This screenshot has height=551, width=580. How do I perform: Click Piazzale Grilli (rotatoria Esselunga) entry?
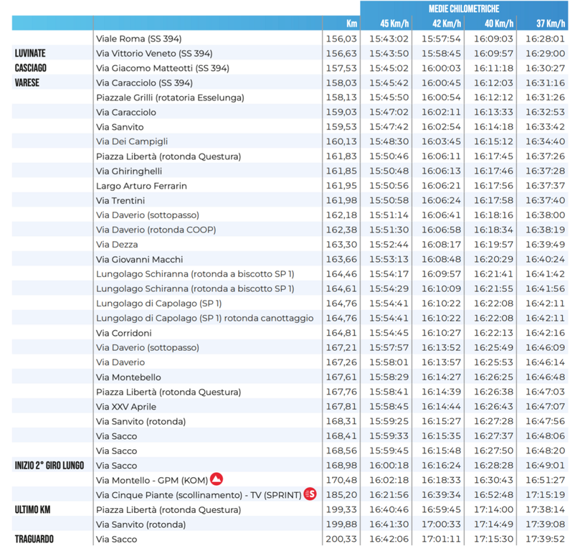[170, 98]
